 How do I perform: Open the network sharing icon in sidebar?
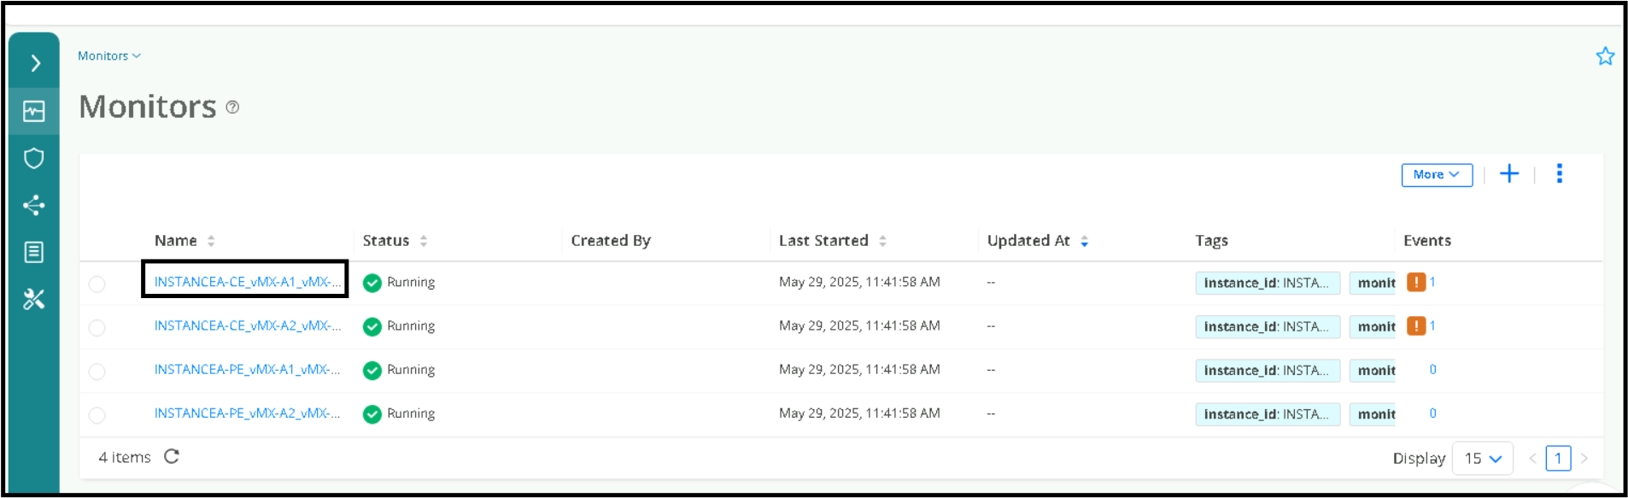pos(33,205)
